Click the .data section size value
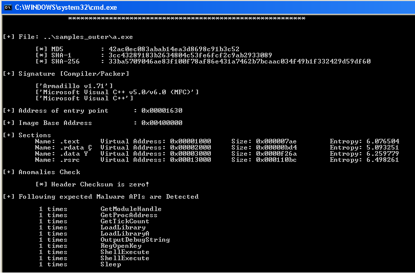This screenshot has height=273, width=415. tap(276, 154)
